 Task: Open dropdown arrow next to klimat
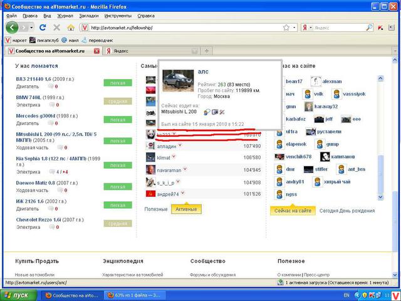click(x=174, y=156)
